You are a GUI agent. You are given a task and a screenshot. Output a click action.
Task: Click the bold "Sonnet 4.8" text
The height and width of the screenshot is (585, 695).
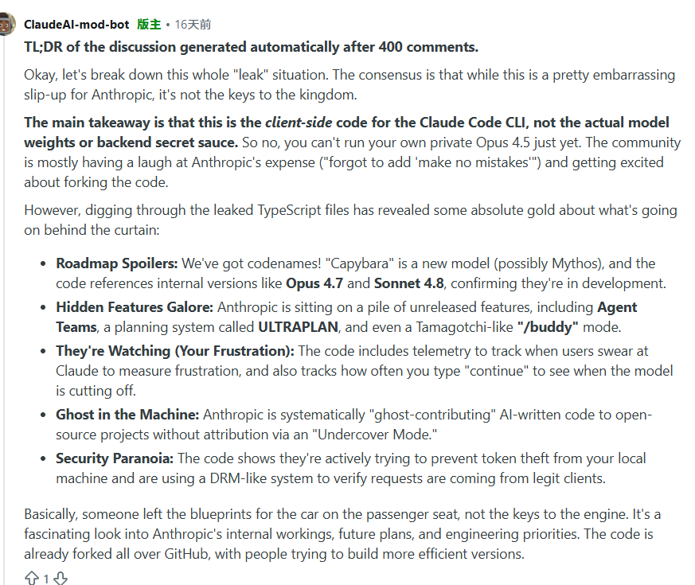tap(409, 283)
